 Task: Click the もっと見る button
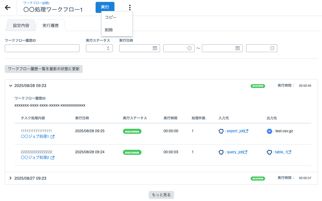pos(161,195)
